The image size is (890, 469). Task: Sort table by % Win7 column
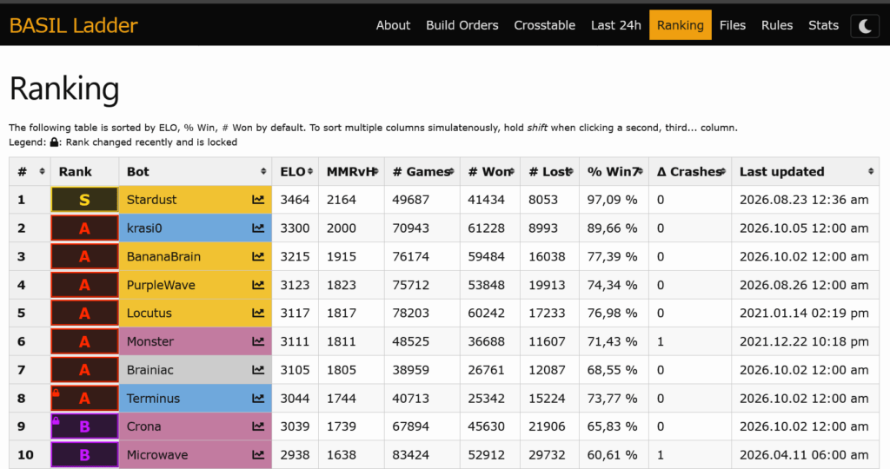coord(614,171)
